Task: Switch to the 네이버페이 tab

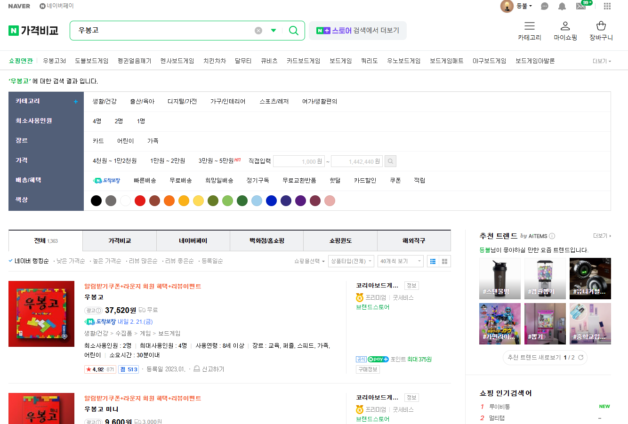Action: coord(193,241)
